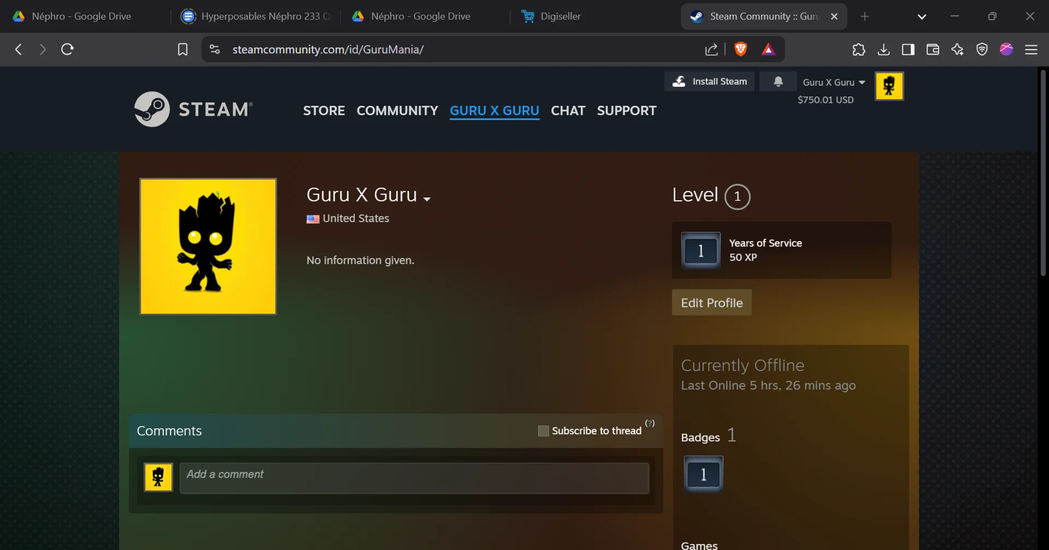Open a new browser tab
This screenshot has height=550, width=1049.
[864, 16]
